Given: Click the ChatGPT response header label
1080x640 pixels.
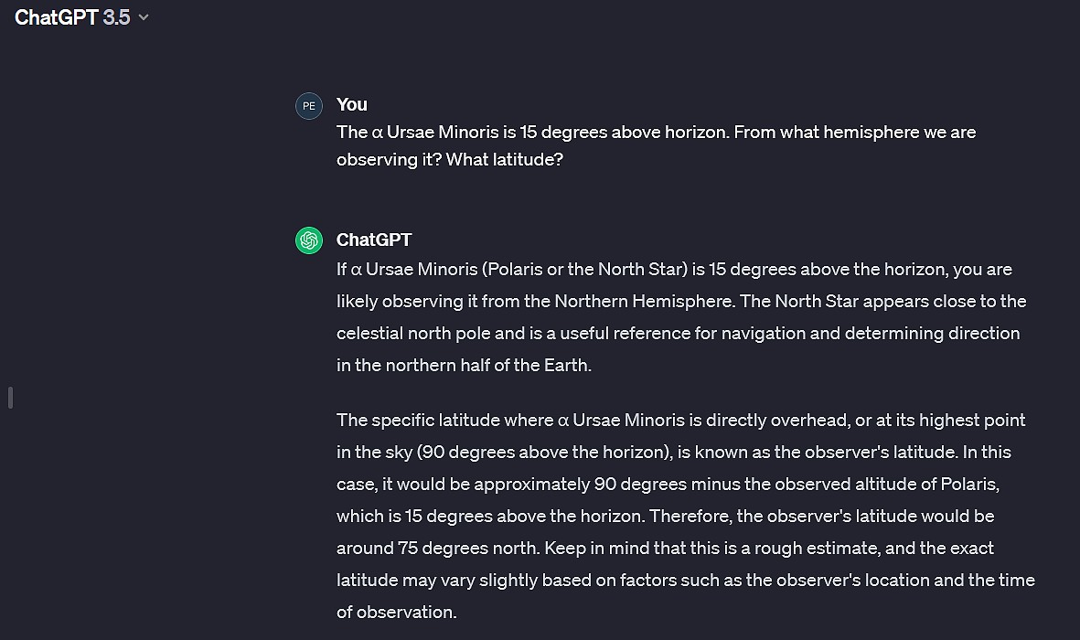Looking at the screenshot, I should point(374,240).
